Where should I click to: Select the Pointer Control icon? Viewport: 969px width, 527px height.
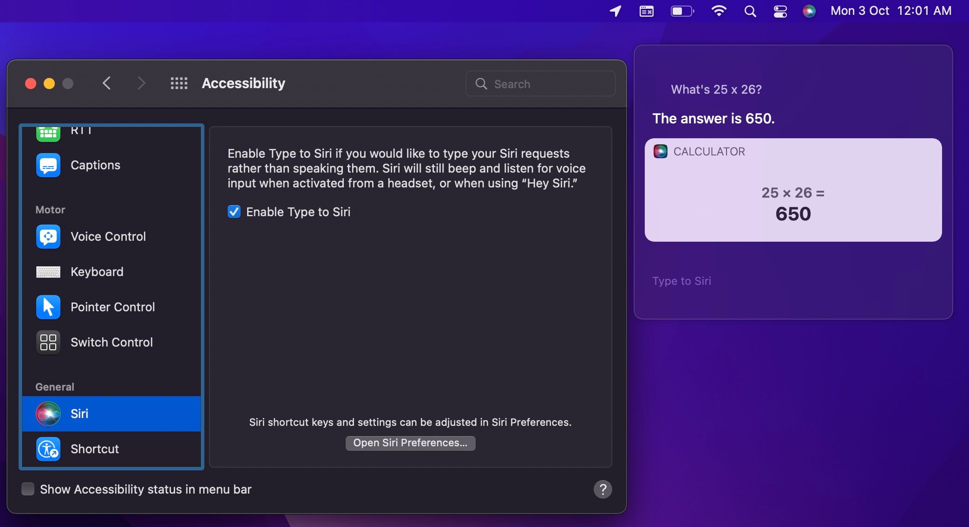click(48, 307)
